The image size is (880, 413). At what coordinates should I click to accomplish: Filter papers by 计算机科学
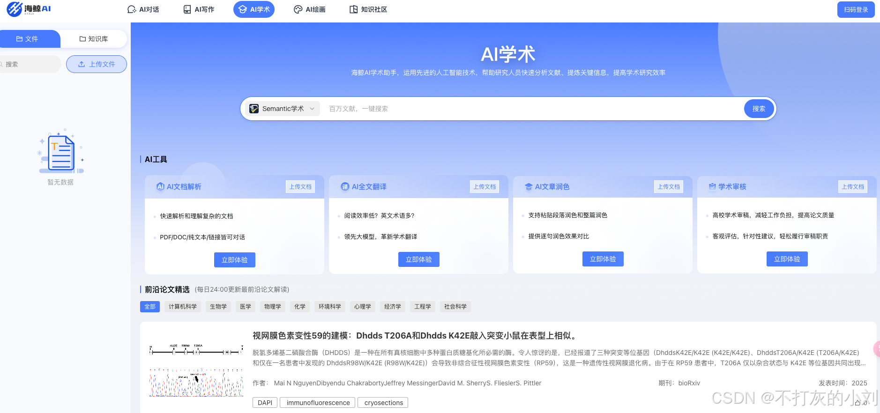(x=183, y=307)
